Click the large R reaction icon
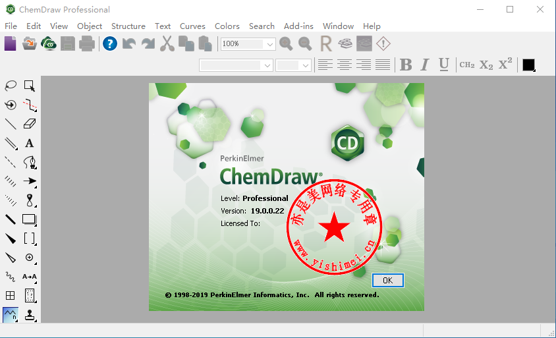556x338 pixels. click(326, 43)
